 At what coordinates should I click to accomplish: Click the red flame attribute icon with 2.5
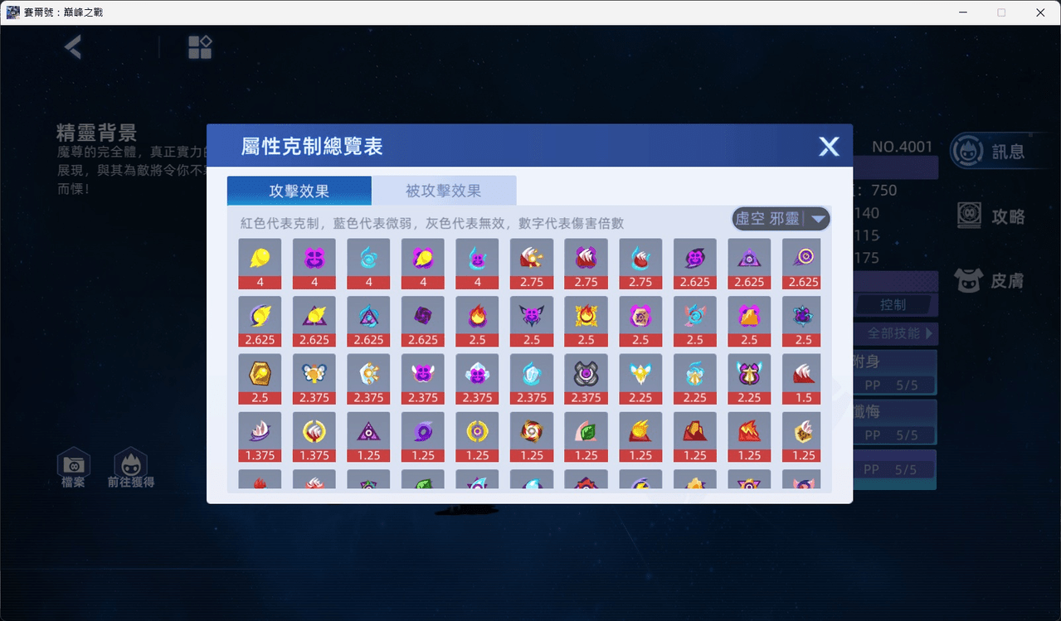coord(477,322)
